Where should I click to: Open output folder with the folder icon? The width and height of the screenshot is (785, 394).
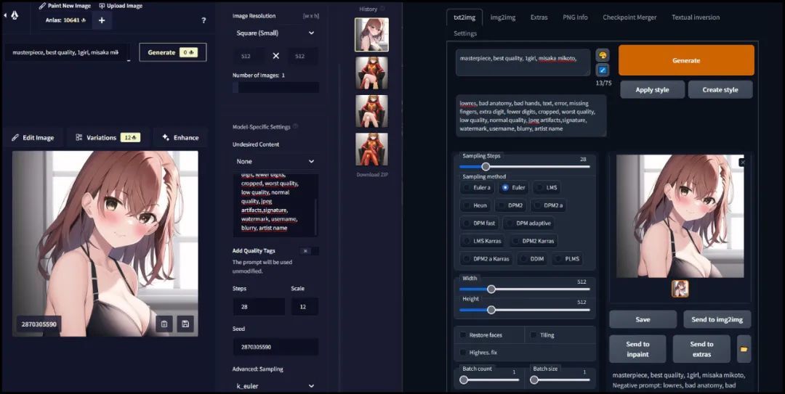(744, 349)
